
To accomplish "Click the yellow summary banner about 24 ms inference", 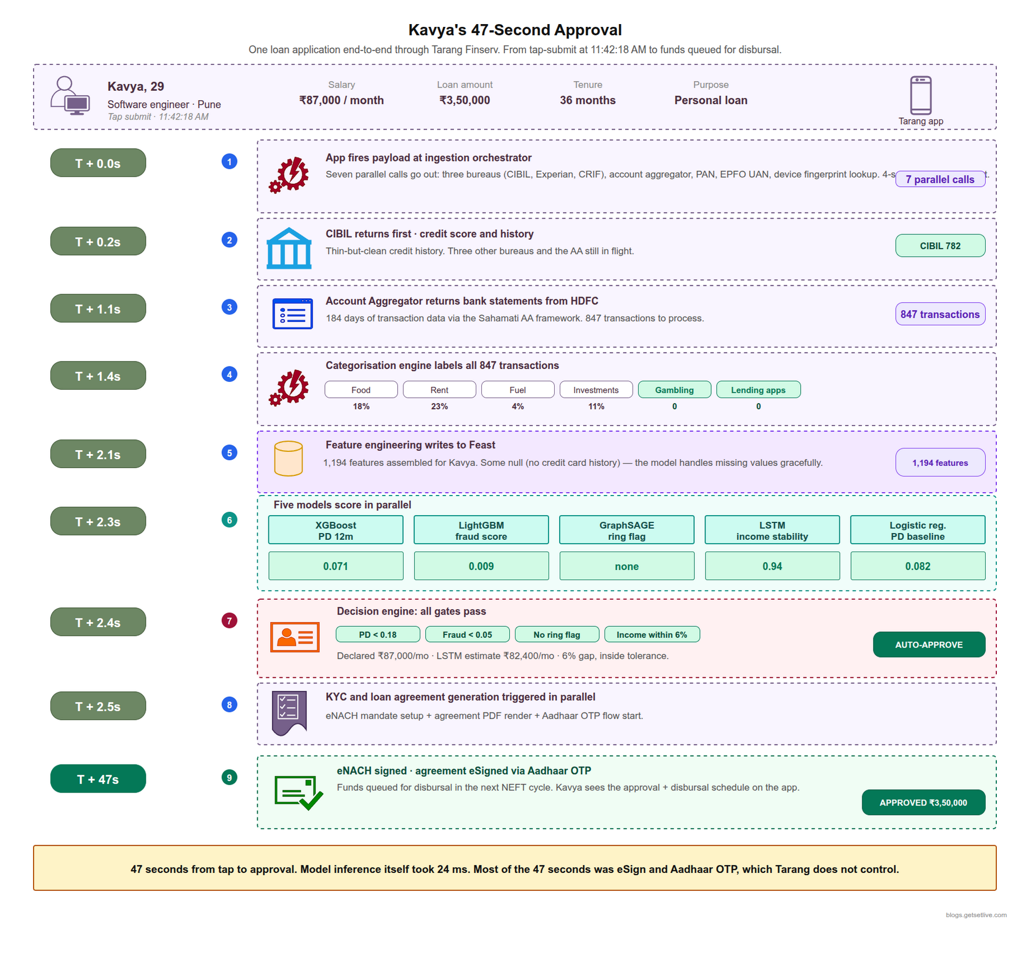I will point(515,868).
